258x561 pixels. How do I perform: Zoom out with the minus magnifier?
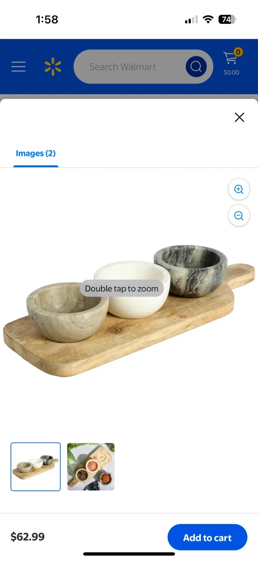coord(239,215)
